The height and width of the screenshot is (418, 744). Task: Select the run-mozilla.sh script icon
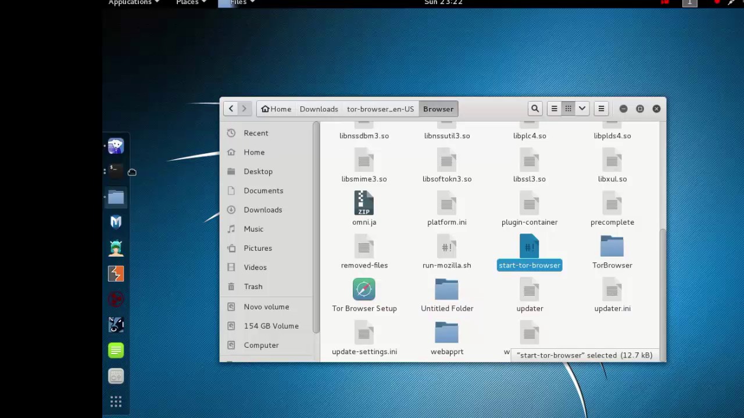446,247
